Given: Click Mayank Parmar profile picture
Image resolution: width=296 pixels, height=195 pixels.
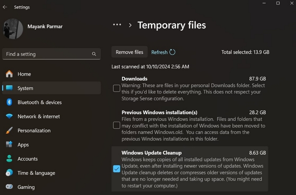Looking at the screenshot, I should [13, 29].
